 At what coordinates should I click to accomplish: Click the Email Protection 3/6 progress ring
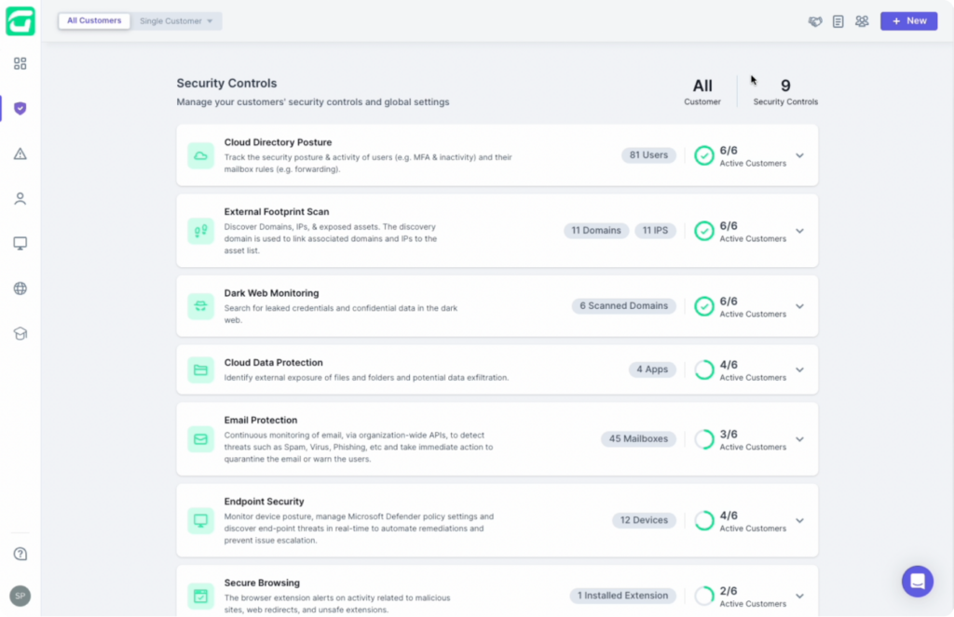click(704, 439)
